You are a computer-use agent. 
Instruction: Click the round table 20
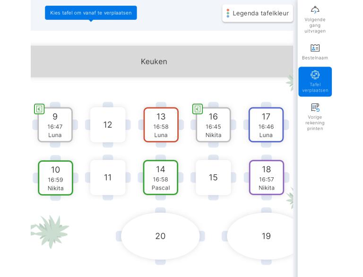(x=160, y=236)
